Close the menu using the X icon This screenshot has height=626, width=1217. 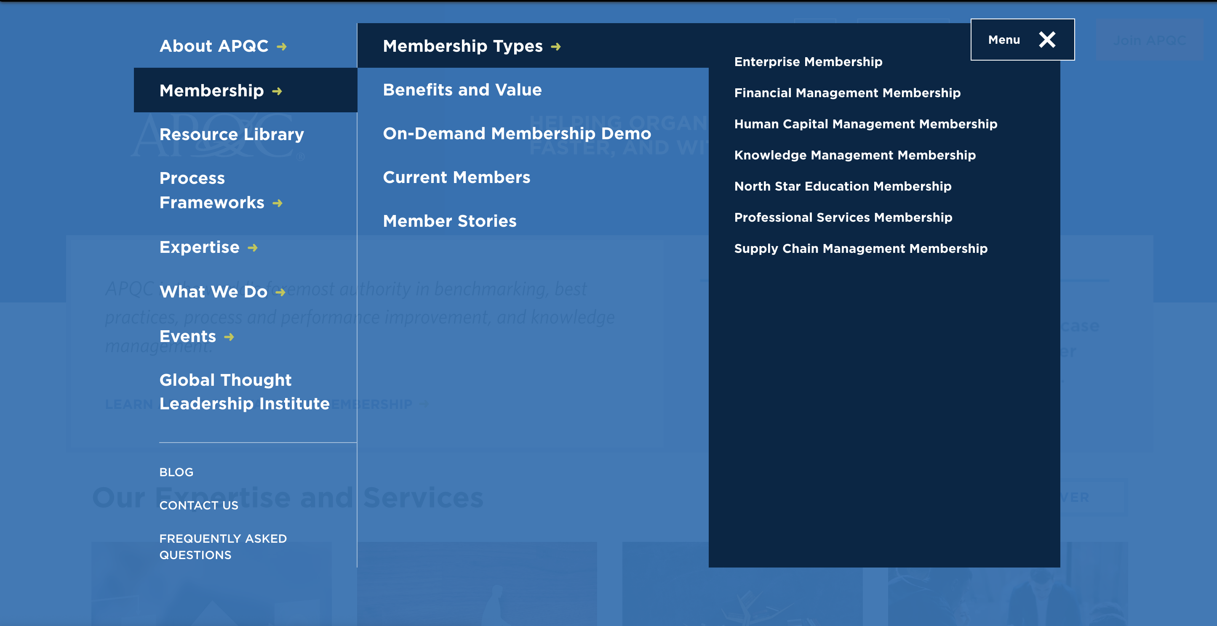1048,40
